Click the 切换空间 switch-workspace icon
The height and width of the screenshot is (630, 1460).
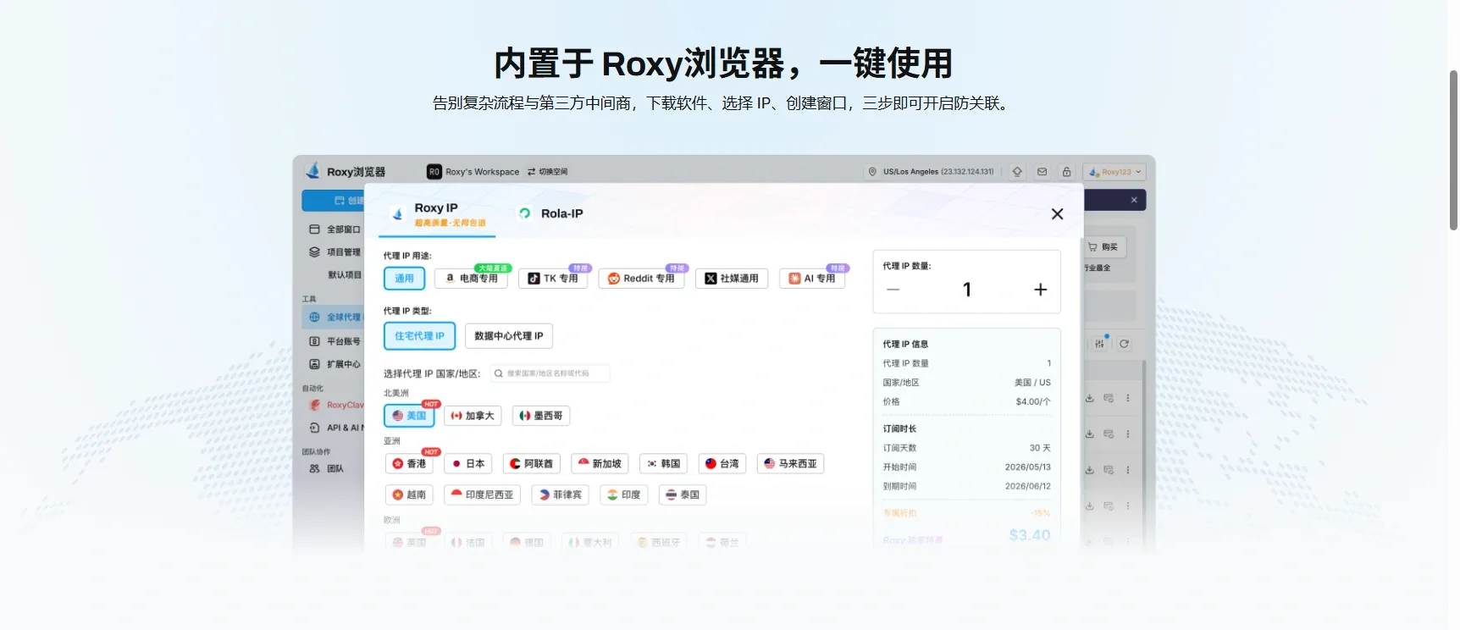(x=532, y=172)
